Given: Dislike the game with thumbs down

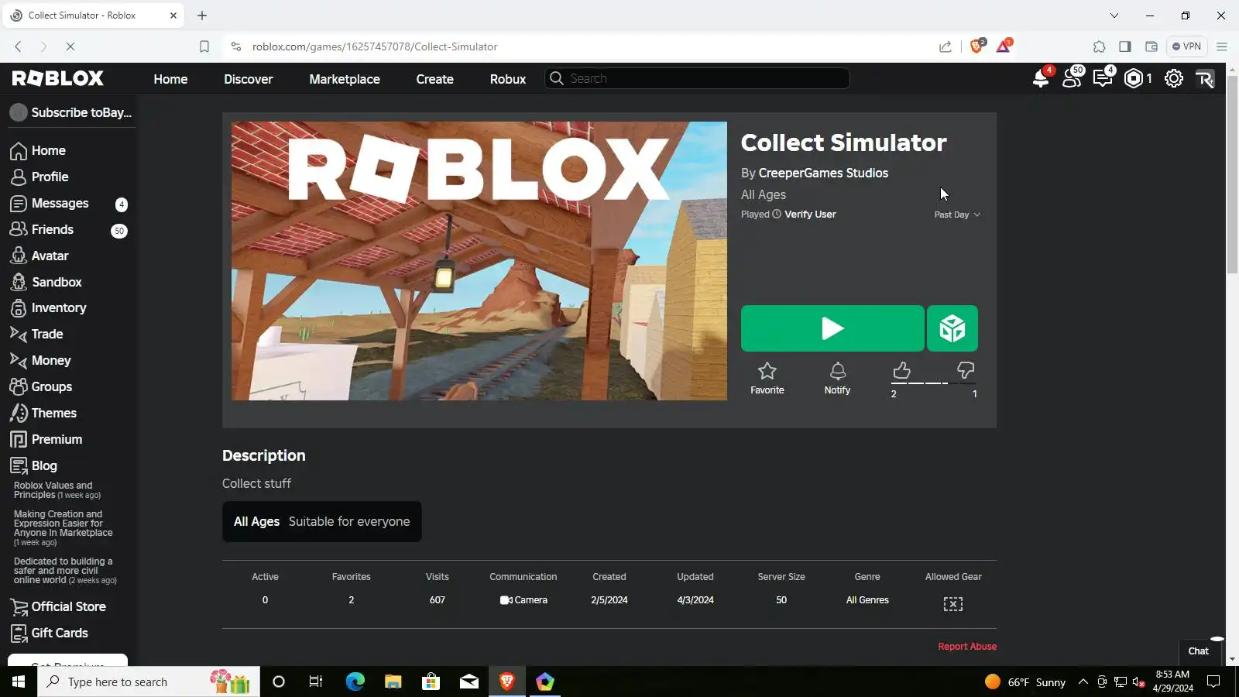Looking at the screenshot, I should point(966,371).
